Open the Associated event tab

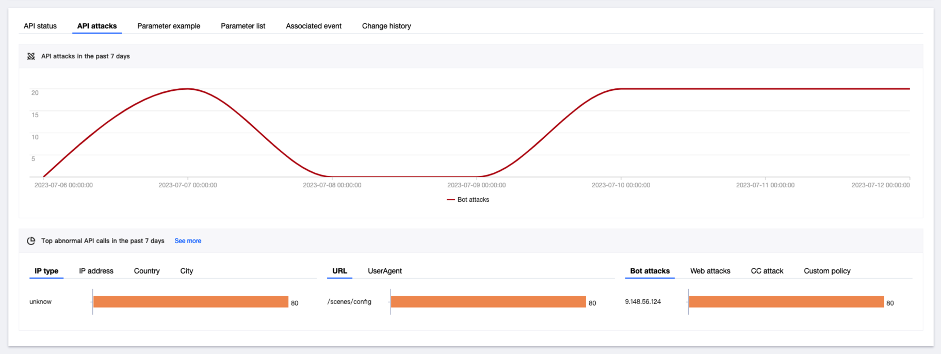(x=314, y=26)
